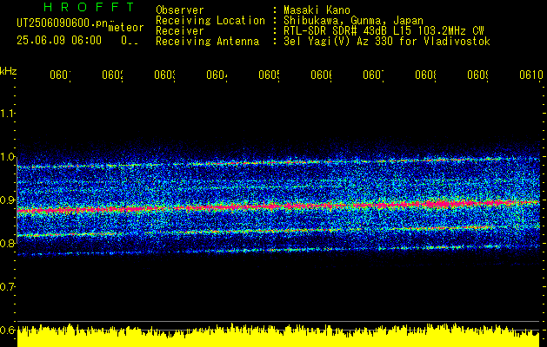Select the location Shibukawa, Gunma, Japan
Screen dimensions: 547x347
click(x=353, y=21)
